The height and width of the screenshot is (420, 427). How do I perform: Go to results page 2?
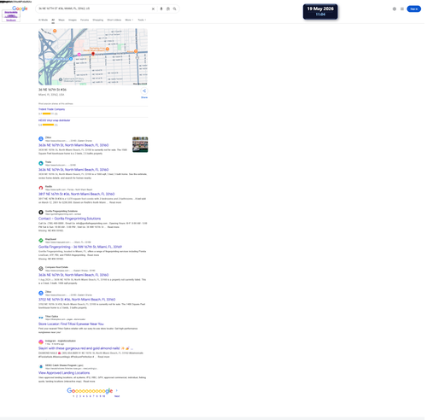tap(77, 396)
